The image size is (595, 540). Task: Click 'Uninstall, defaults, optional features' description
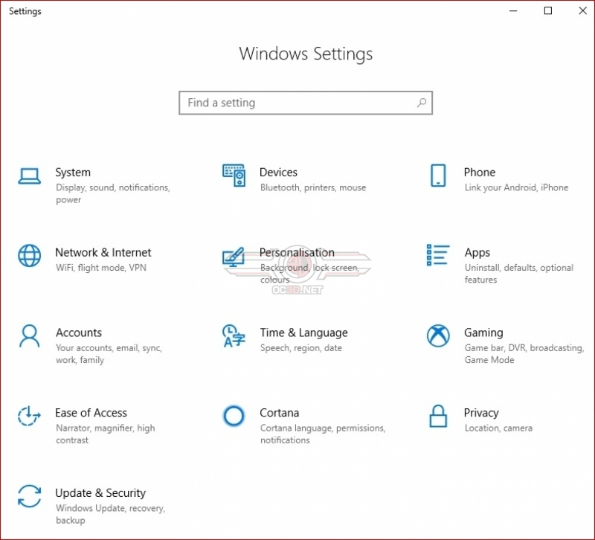pyautogui.click(x=519, y=274)
